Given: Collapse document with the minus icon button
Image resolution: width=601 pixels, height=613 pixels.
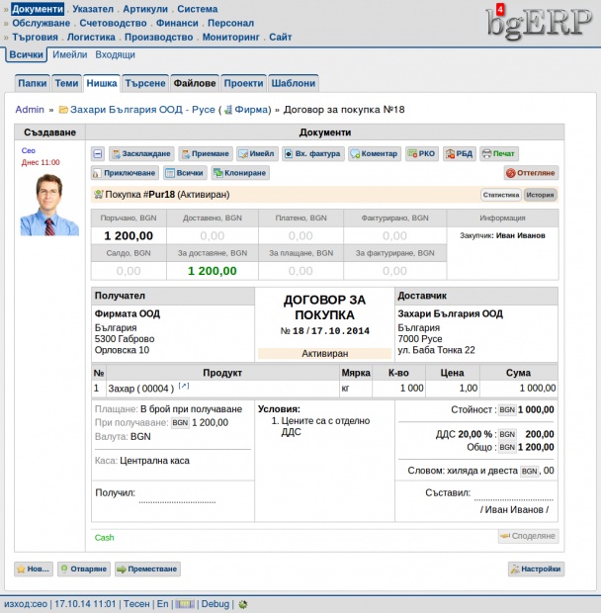Looking at the screenshot, I should point(98,153).
